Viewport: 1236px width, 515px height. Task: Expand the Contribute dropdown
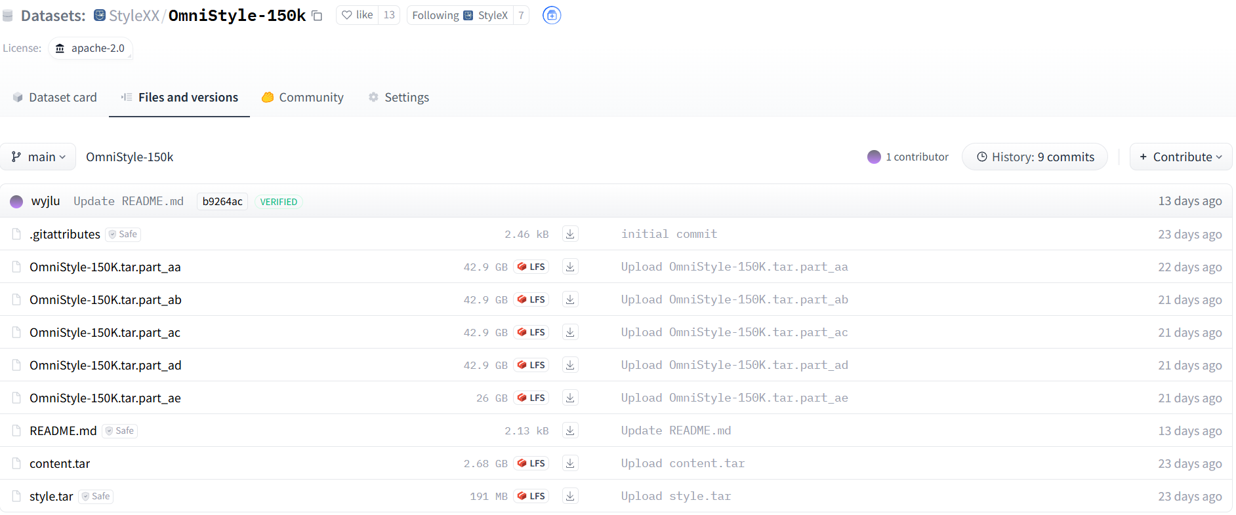pos(1181,157)
